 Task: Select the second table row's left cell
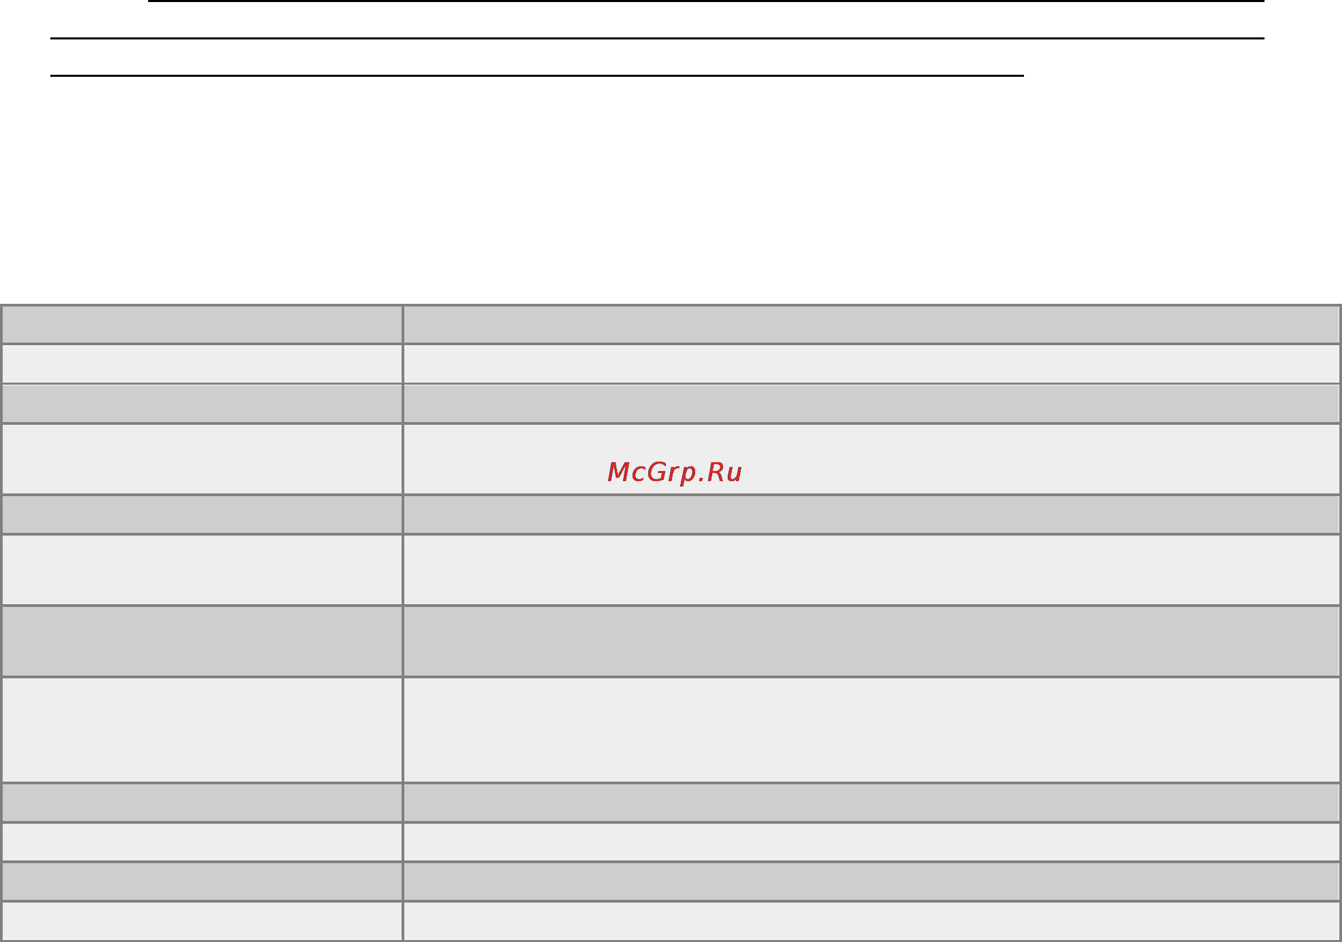coord(202,364)
